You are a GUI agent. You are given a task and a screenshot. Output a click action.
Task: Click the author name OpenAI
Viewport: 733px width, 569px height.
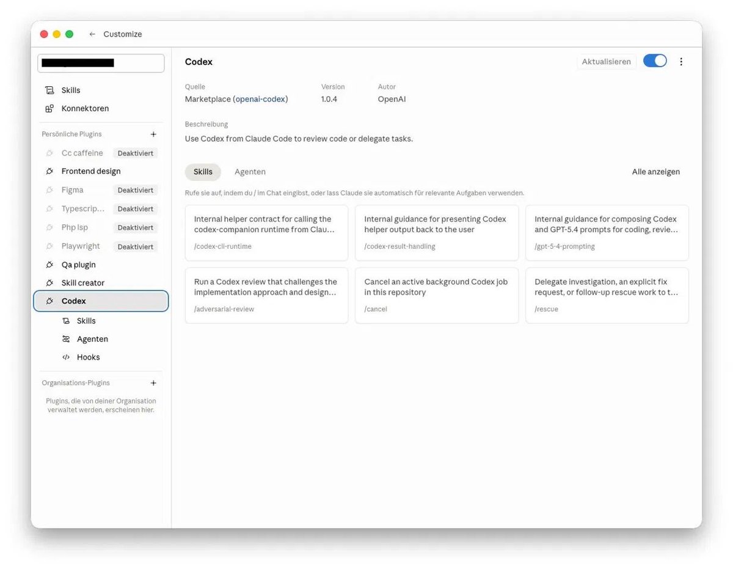click(x=392, y=99)
